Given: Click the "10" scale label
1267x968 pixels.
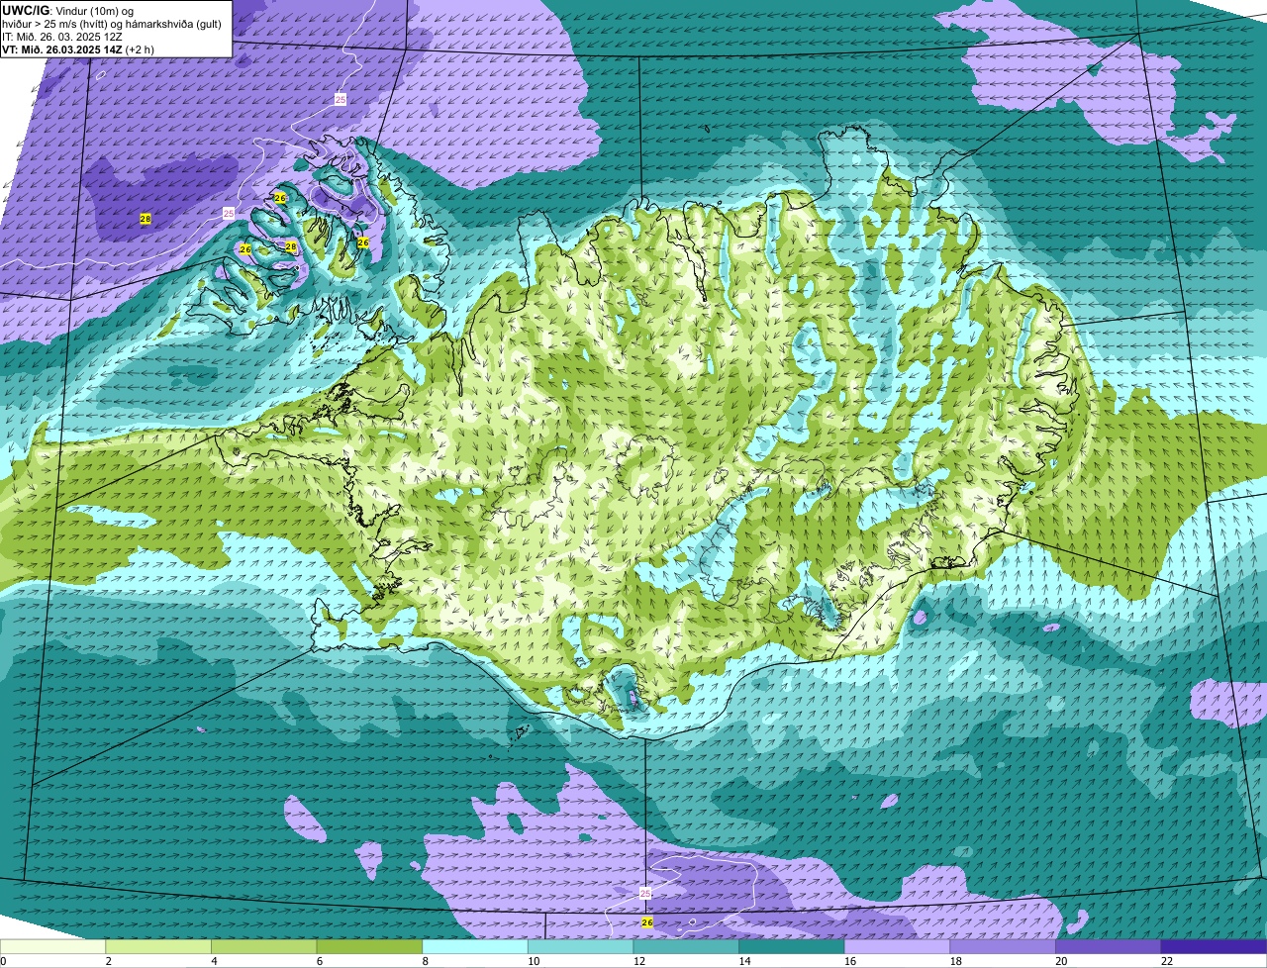Looking at the screenshot, I should click(534, 961).
